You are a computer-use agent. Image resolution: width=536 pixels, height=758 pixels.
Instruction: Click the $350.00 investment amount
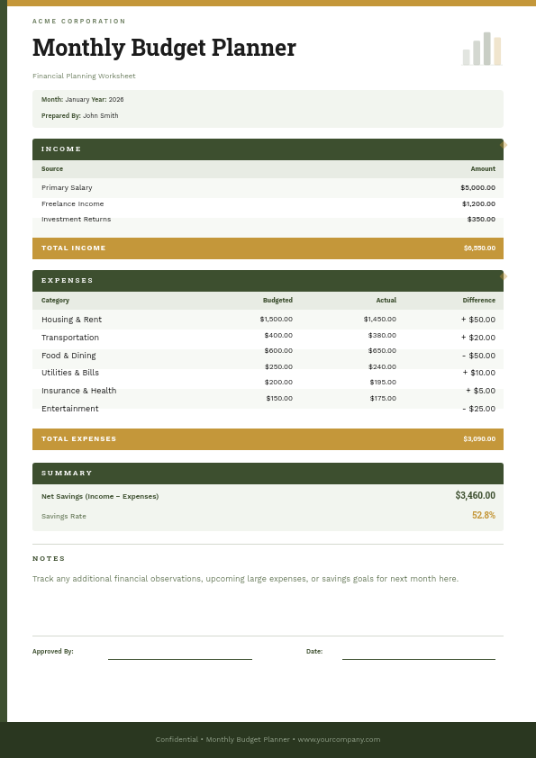click(x=481, y=219)
